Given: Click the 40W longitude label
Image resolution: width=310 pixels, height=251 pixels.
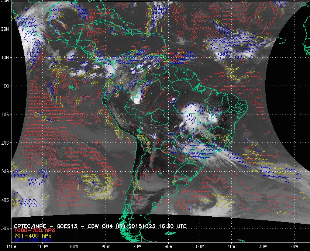Looking at the screenshot, I should point(231,247).
